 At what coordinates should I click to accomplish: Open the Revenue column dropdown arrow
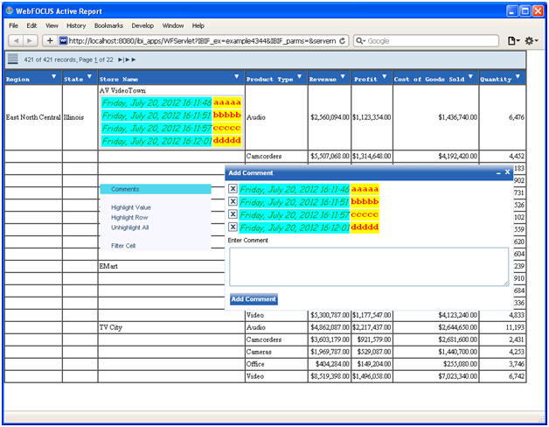(x=343, y=76)
